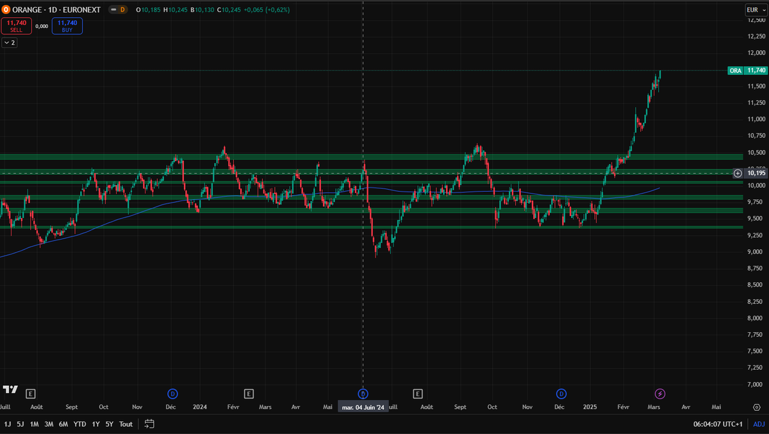The width and height of the screenshot is (769, 434).
Task: Click the ORA ticker price label
Action: 735,71
